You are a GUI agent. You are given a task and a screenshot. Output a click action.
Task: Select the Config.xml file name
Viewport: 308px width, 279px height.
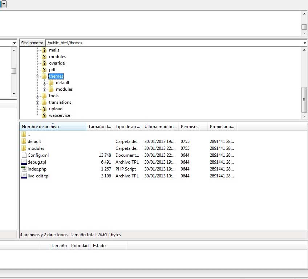point(38,155)
